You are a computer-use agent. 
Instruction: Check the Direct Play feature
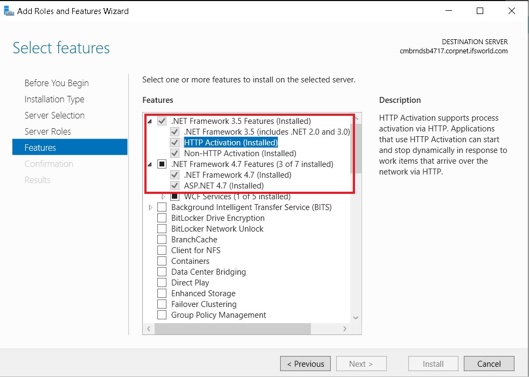(161, 282)
